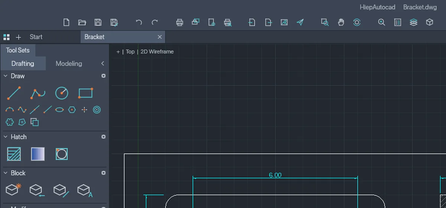Image resolution: width=446 pixels, height=208 pixels.
Task: Open the file tab grid overview
Action: pyautogui.click(x=6, y=37)
